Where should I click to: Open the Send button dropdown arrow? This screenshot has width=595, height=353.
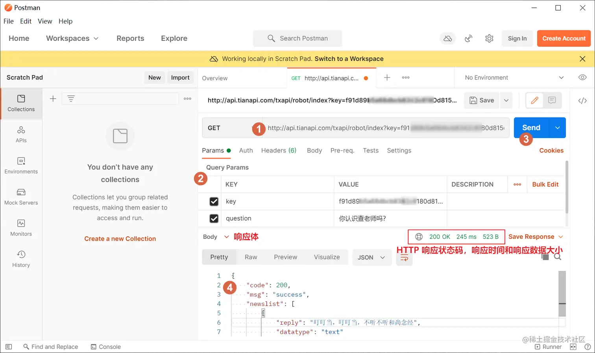pyautogui.click(x=557, y=128)
